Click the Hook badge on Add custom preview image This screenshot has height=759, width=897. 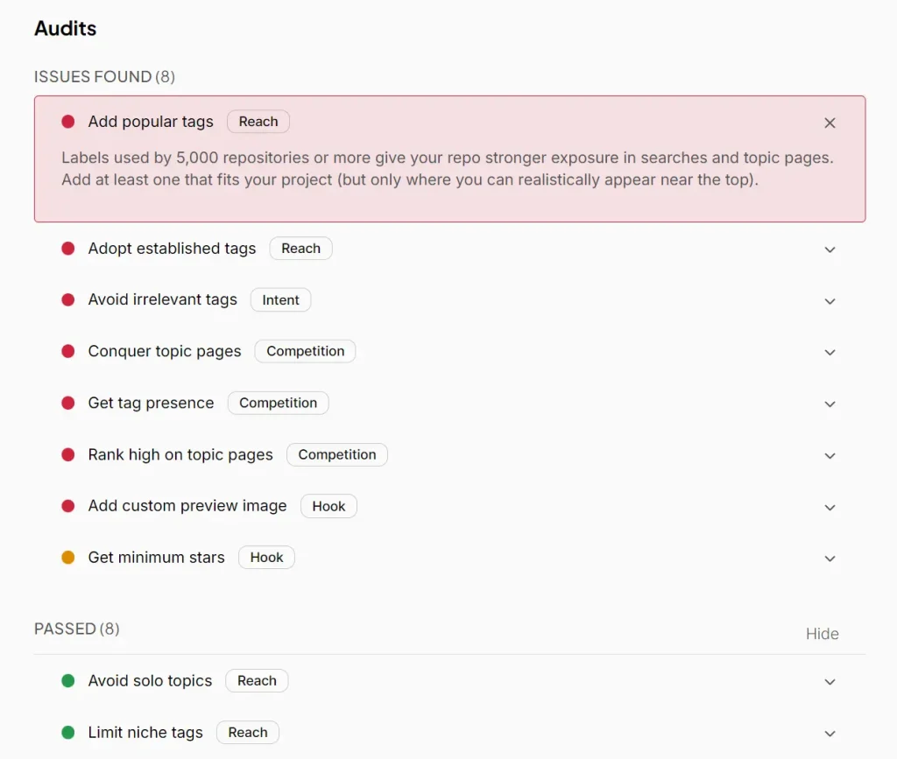[328, 506]
